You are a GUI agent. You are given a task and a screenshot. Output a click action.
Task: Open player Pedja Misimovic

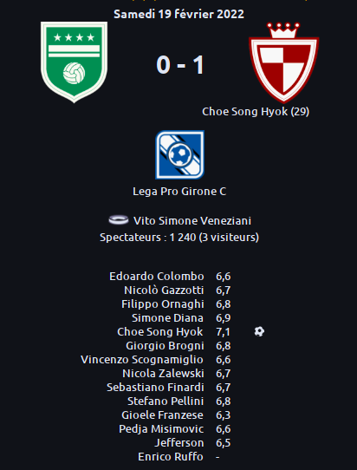[x=161, y=429]
